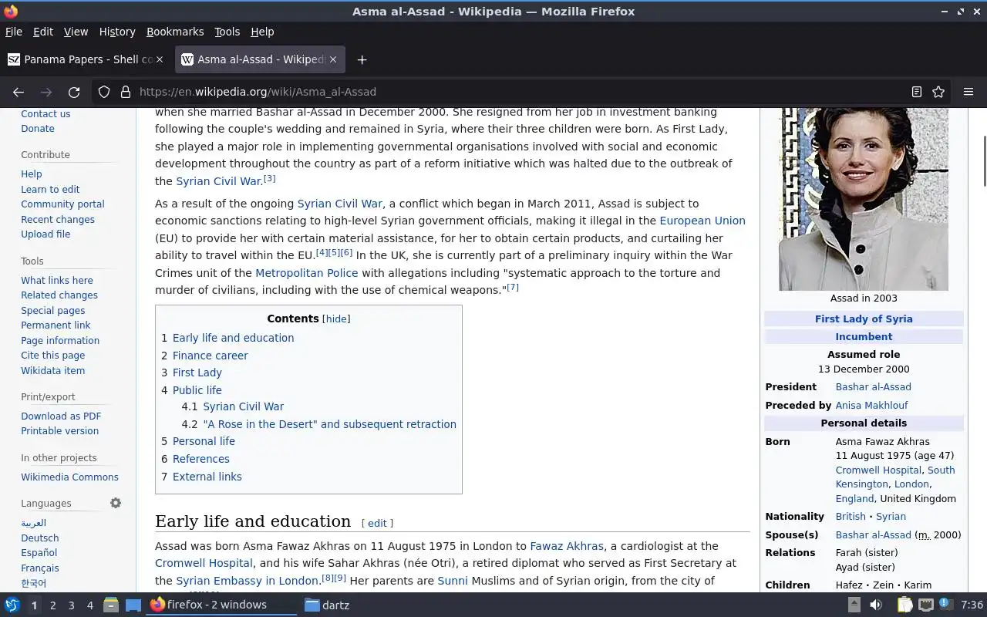Open language settings gear icon

pyautogui.click(x=116, y=503)
